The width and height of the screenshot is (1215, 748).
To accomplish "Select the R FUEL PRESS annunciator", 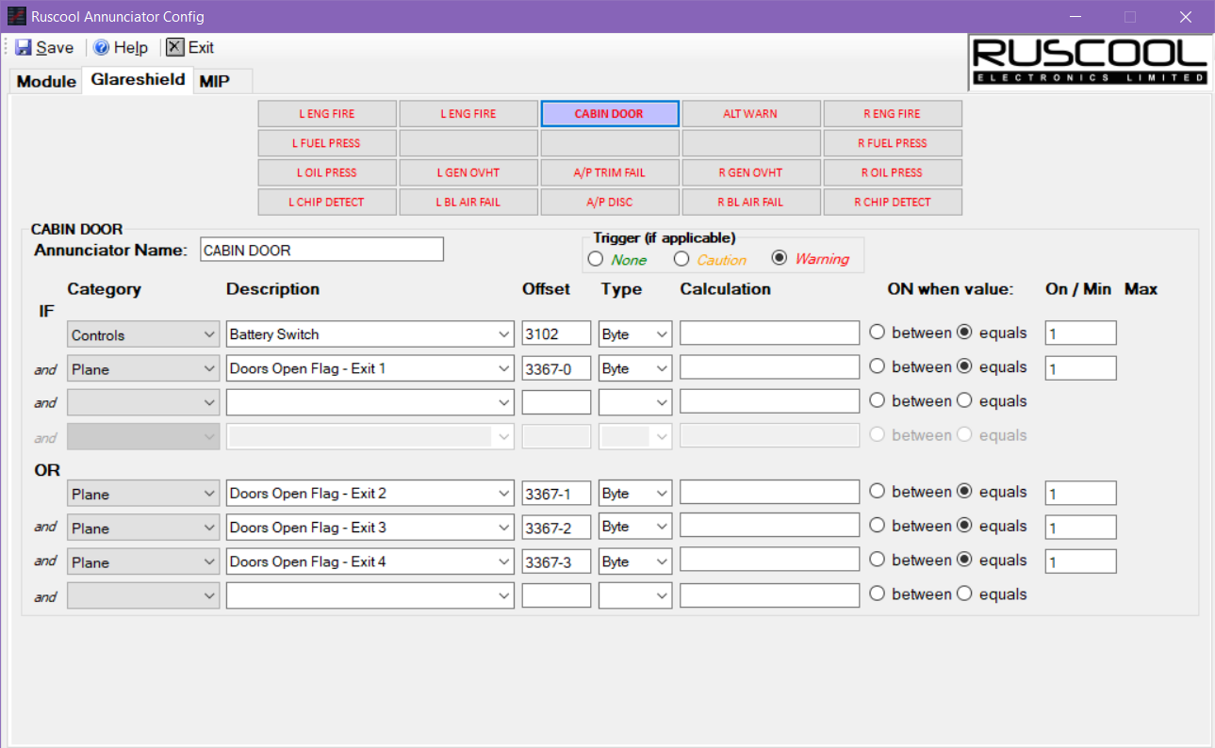I will [x=893, y=143].
